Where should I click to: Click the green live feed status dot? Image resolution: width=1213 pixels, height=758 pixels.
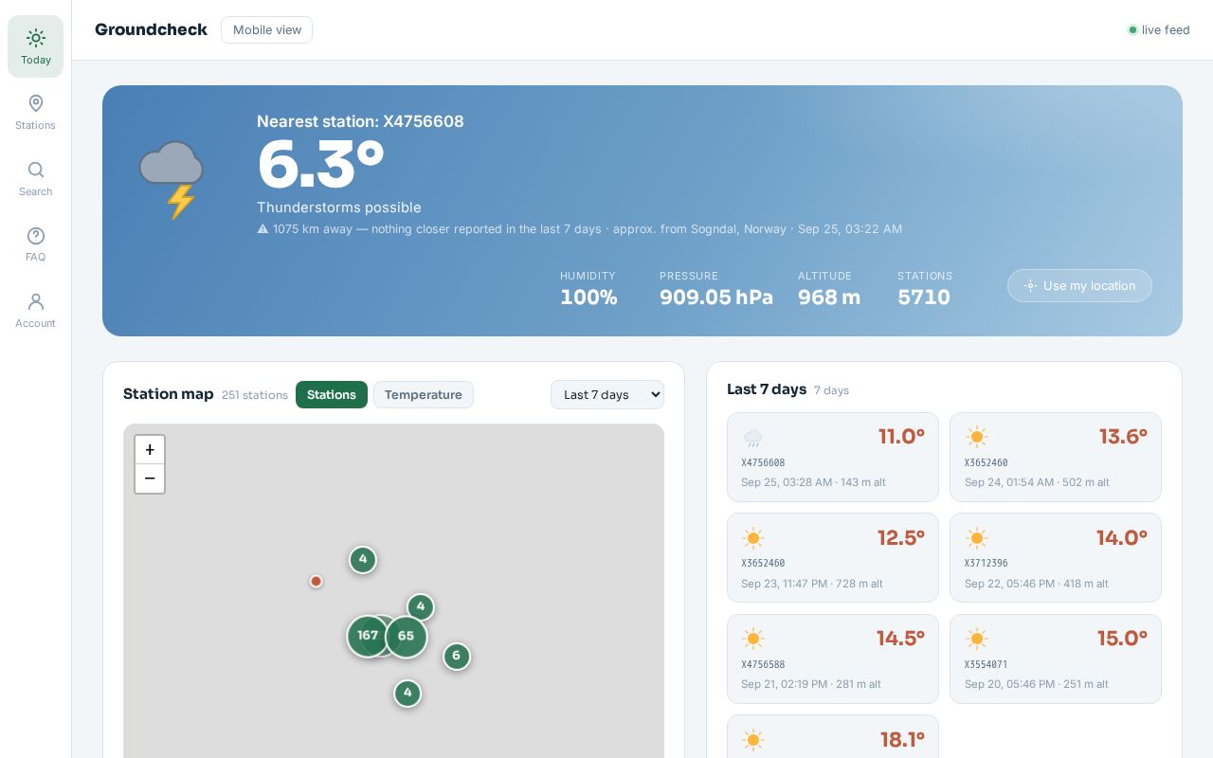(1132, 30)
